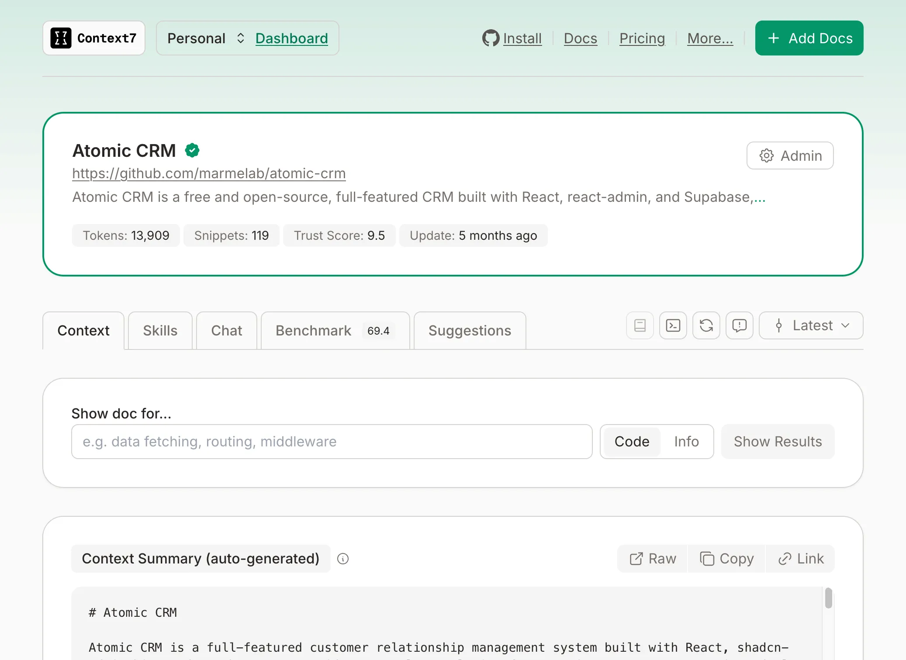Viewport: 906px width, 660px height.
Task: Select the Code toggle option
Action: pyautogui.click(x=632, y=442)
